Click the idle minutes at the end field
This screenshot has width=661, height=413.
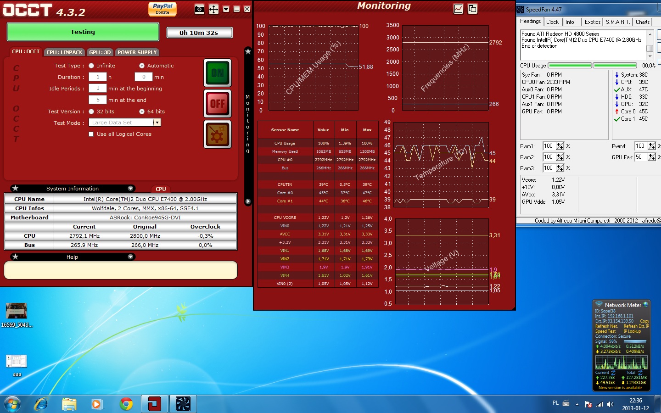[x=98, y=100]
